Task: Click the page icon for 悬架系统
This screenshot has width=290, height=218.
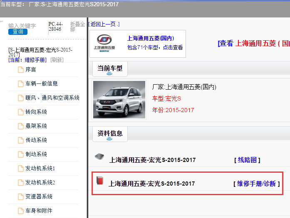Action: click(x=20, y=126)
